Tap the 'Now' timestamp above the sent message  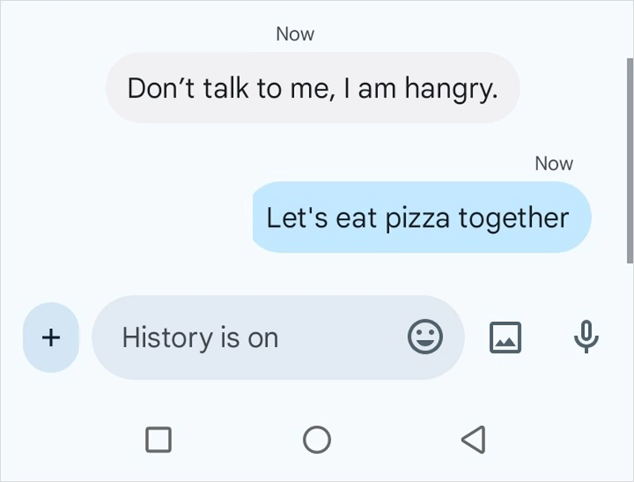pos(555,163)
